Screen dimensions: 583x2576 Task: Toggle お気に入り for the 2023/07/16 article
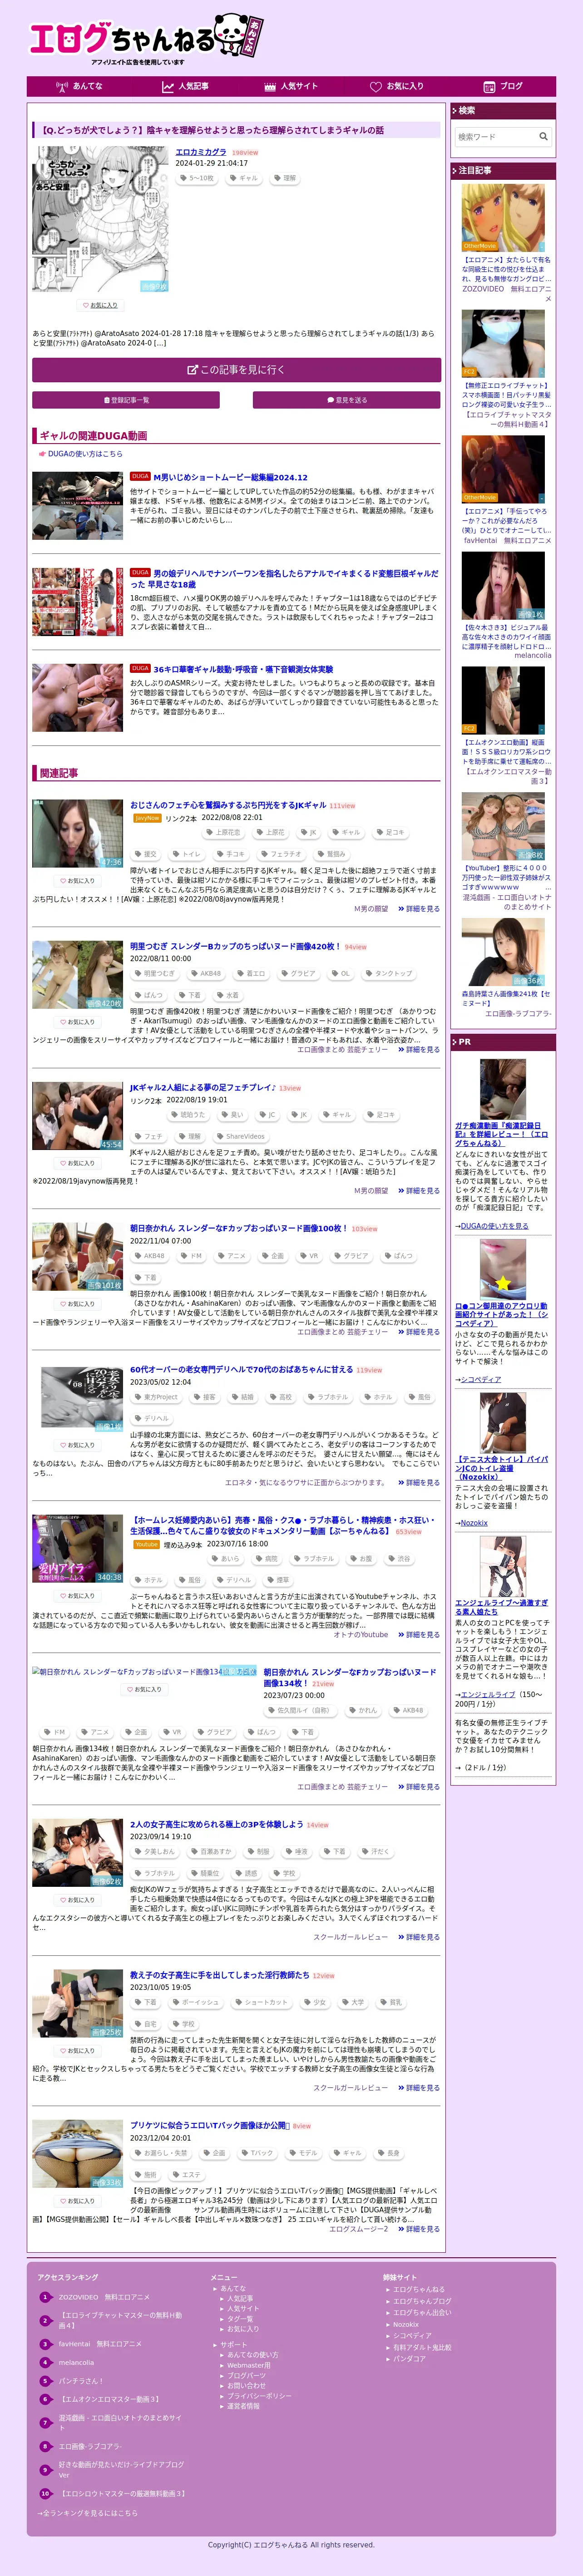pos(77,1596)
